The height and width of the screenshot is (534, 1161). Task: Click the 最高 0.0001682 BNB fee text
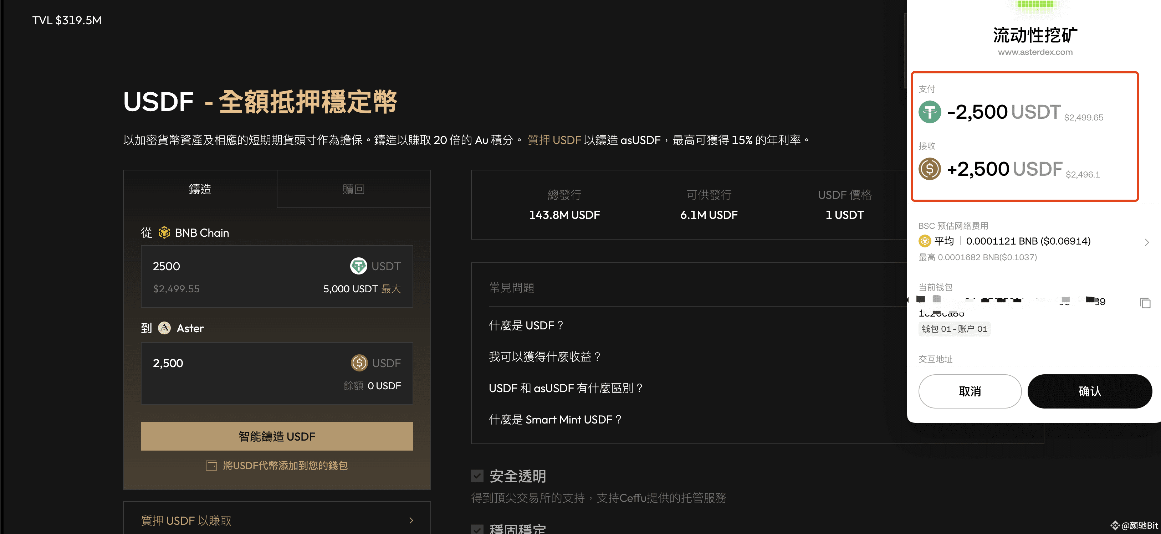point(978,257)
